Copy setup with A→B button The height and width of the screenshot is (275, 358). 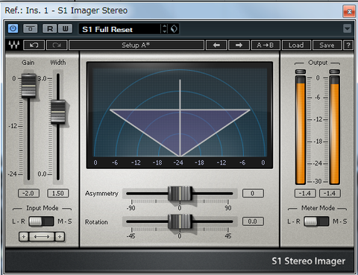[266, 45]
